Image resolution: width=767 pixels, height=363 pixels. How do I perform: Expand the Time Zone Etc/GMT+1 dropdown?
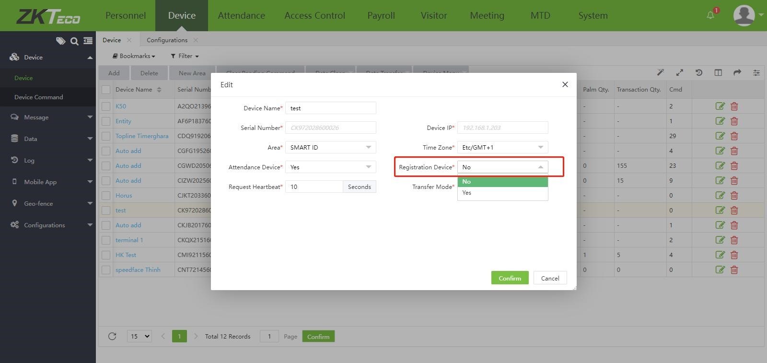(x=502, y=147)
